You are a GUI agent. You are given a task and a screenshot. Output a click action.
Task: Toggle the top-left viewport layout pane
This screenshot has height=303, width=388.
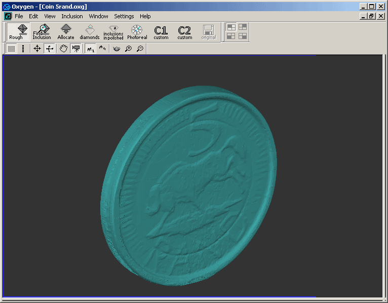point(231,27)
